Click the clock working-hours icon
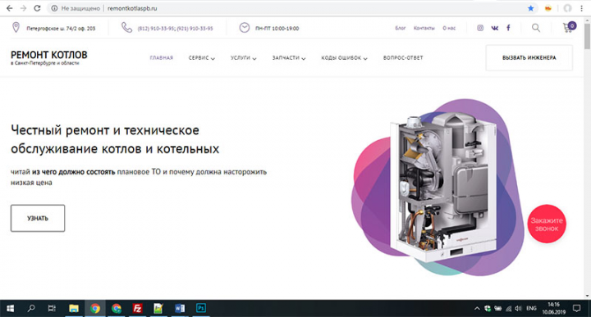The image size is (591, 317). pyautogui.click(x=245, y=28)
